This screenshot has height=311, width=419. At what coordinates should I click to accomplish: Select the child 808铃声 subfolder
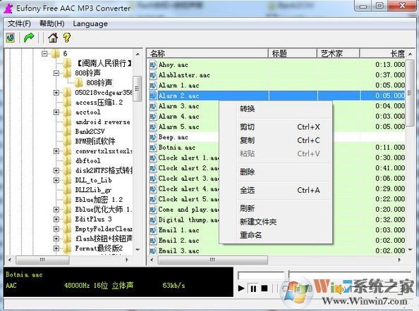pos(99,82)
